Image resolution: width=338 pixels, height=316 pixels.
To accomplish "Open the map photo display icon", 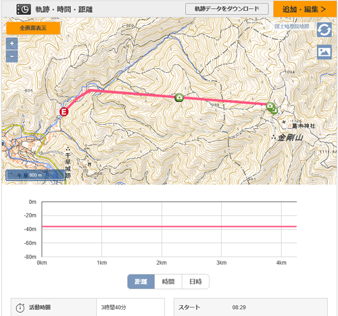I will pyautogui.click(x=324, y=52).
